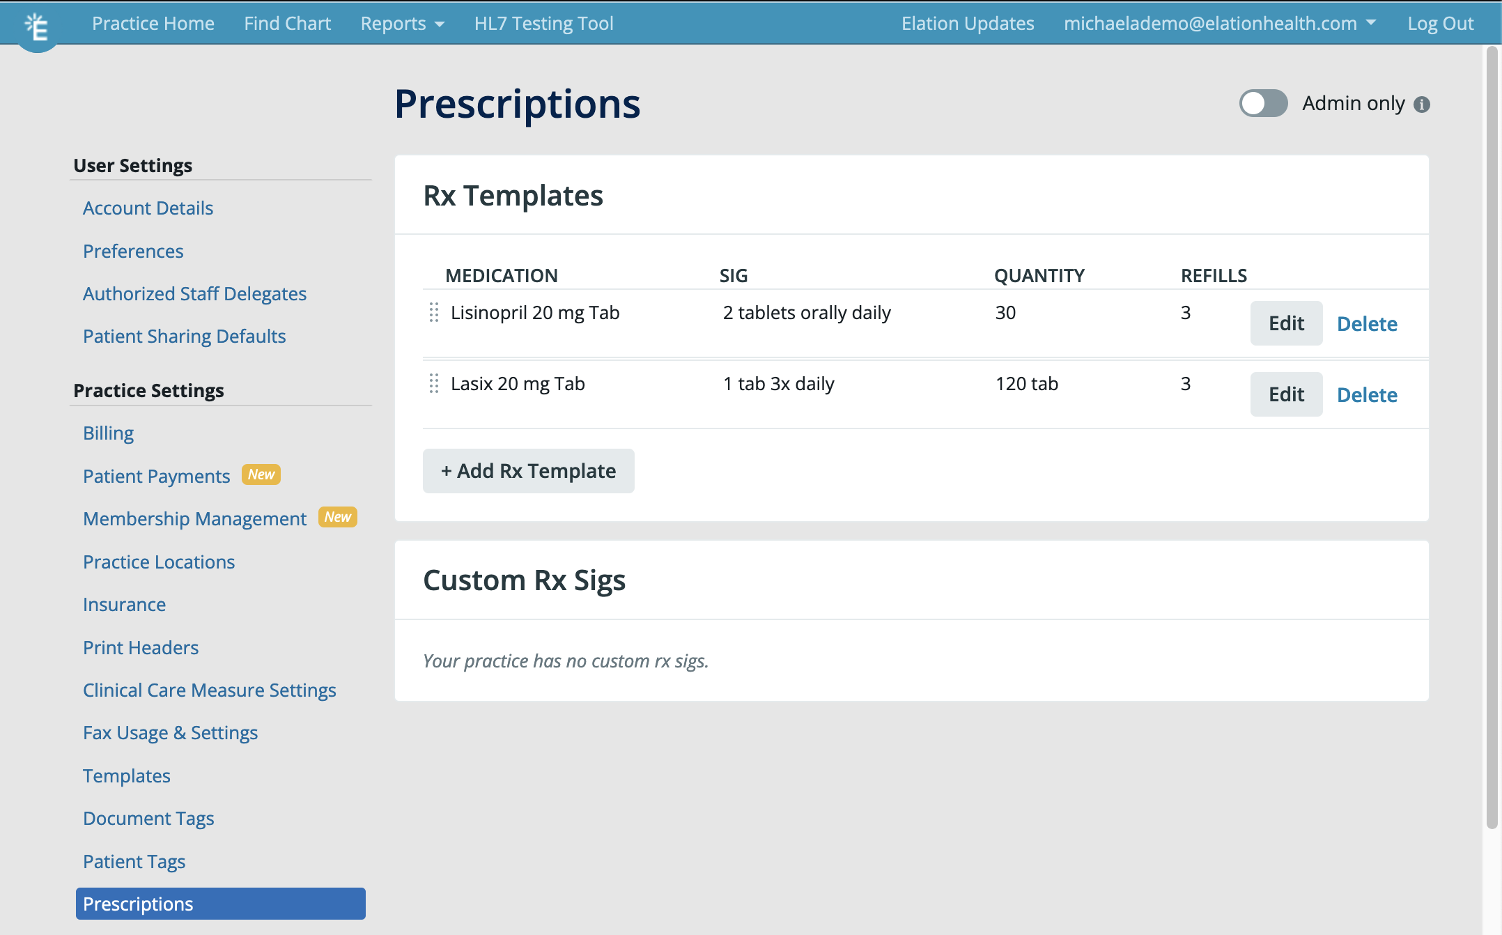Open Fax Usage & Settings
This screenshot has width=1502, height=935.
170,732
